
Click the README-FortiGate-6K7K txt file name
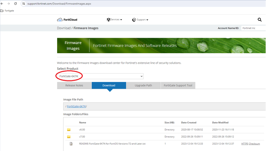click(x=112, y=144)
